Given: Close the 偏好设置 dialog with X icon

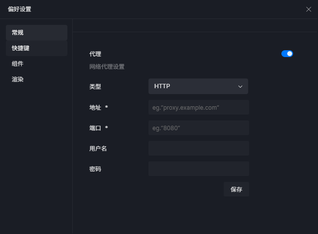Looking at the screenshot, I should (x=308, y=9).
